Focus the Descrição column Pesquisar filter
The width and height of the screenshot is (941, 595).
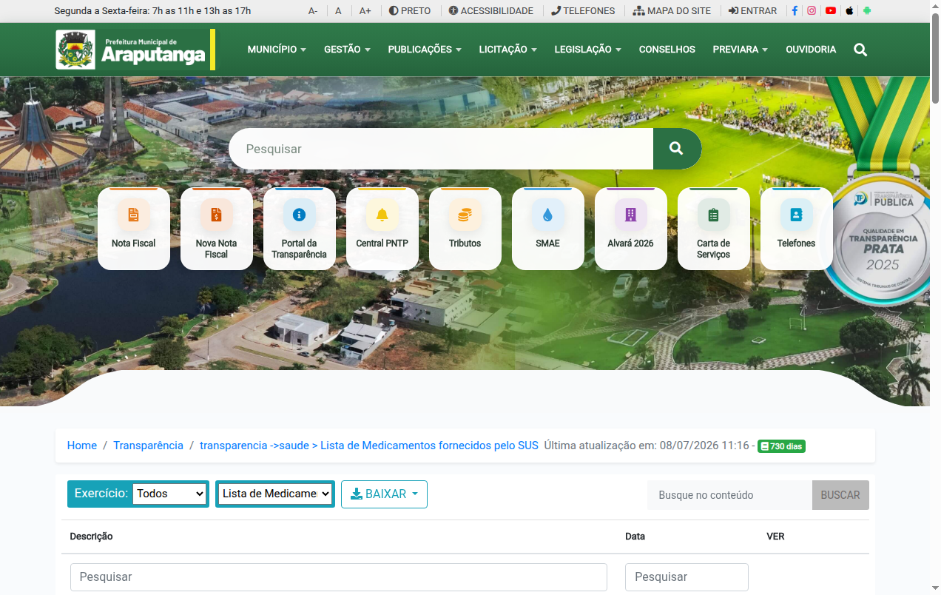[339, 577]
